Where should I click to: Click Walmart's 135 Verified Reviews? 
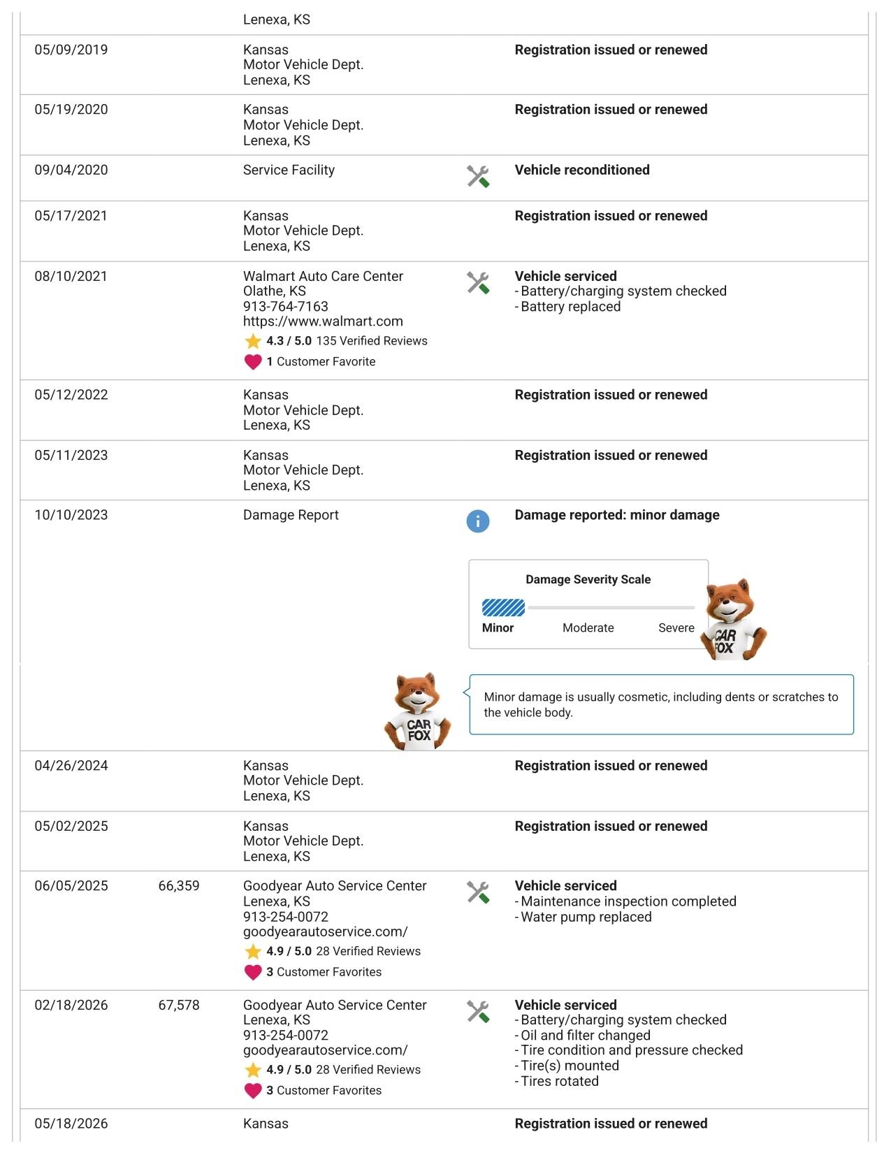click(372, 341)
